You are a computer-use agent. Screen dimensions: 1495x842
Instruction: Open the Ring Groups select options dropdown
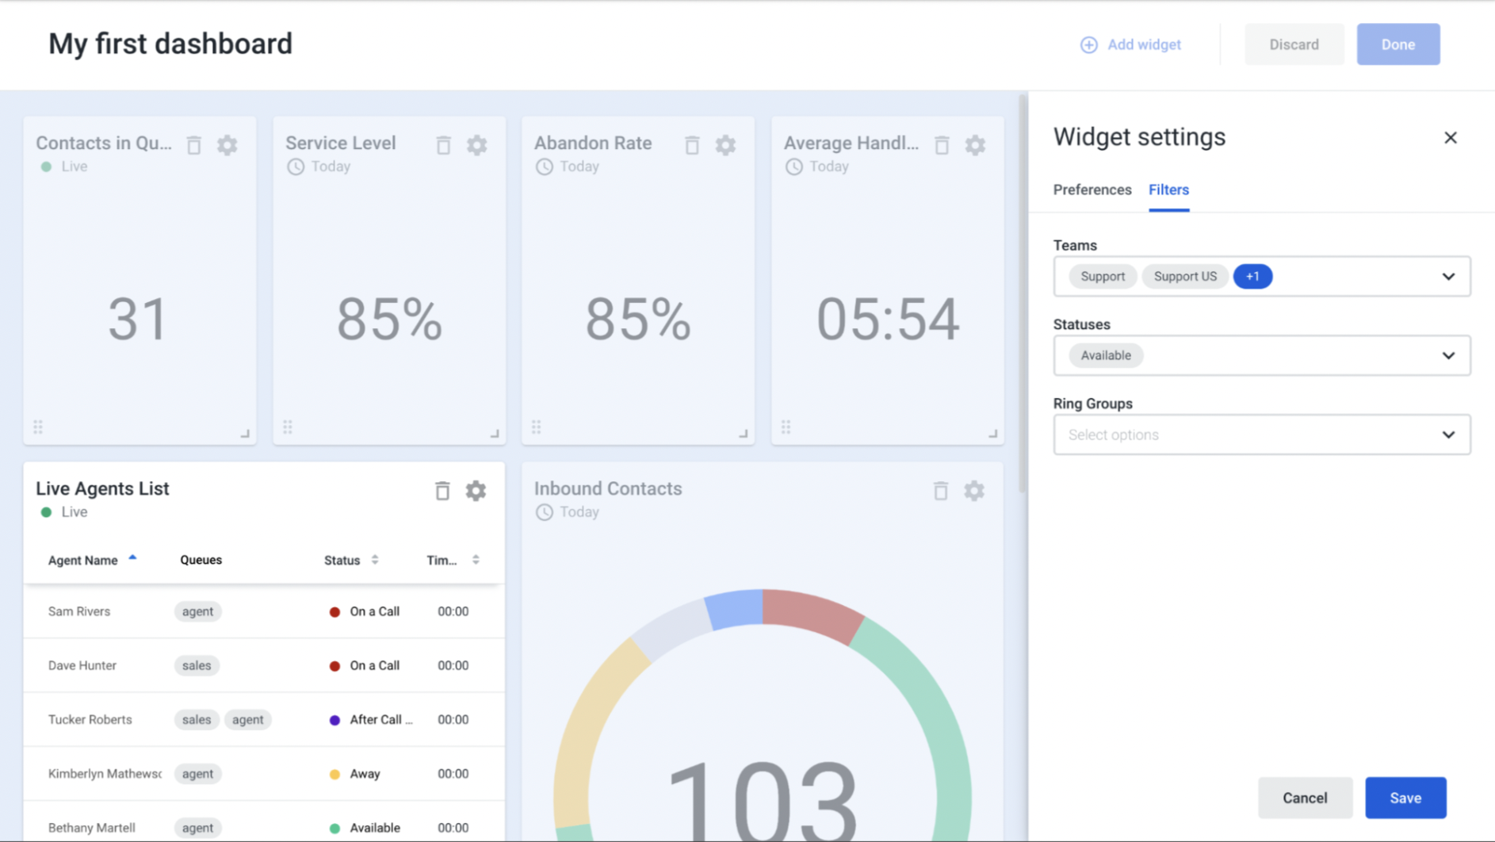(1262, 434)
